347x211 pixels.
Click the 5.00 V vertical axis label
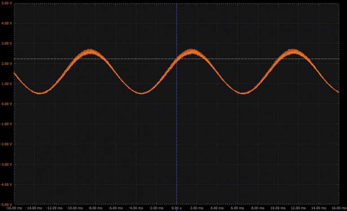[7, 3]
